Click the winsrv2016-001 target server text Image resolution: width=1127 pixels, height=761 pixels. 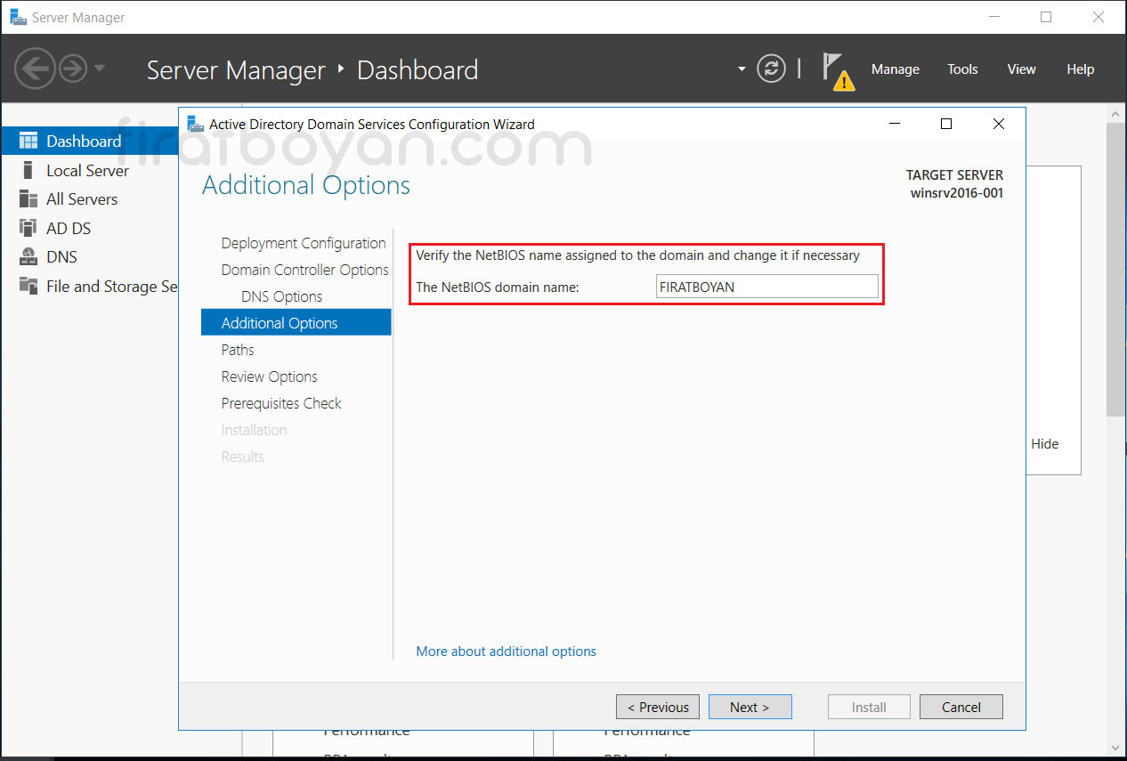(x=956, y=192)
